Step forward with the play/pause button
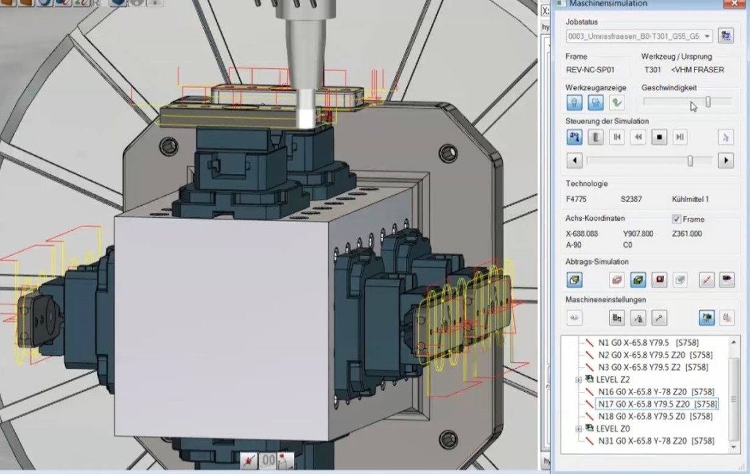 click(680, 137)
